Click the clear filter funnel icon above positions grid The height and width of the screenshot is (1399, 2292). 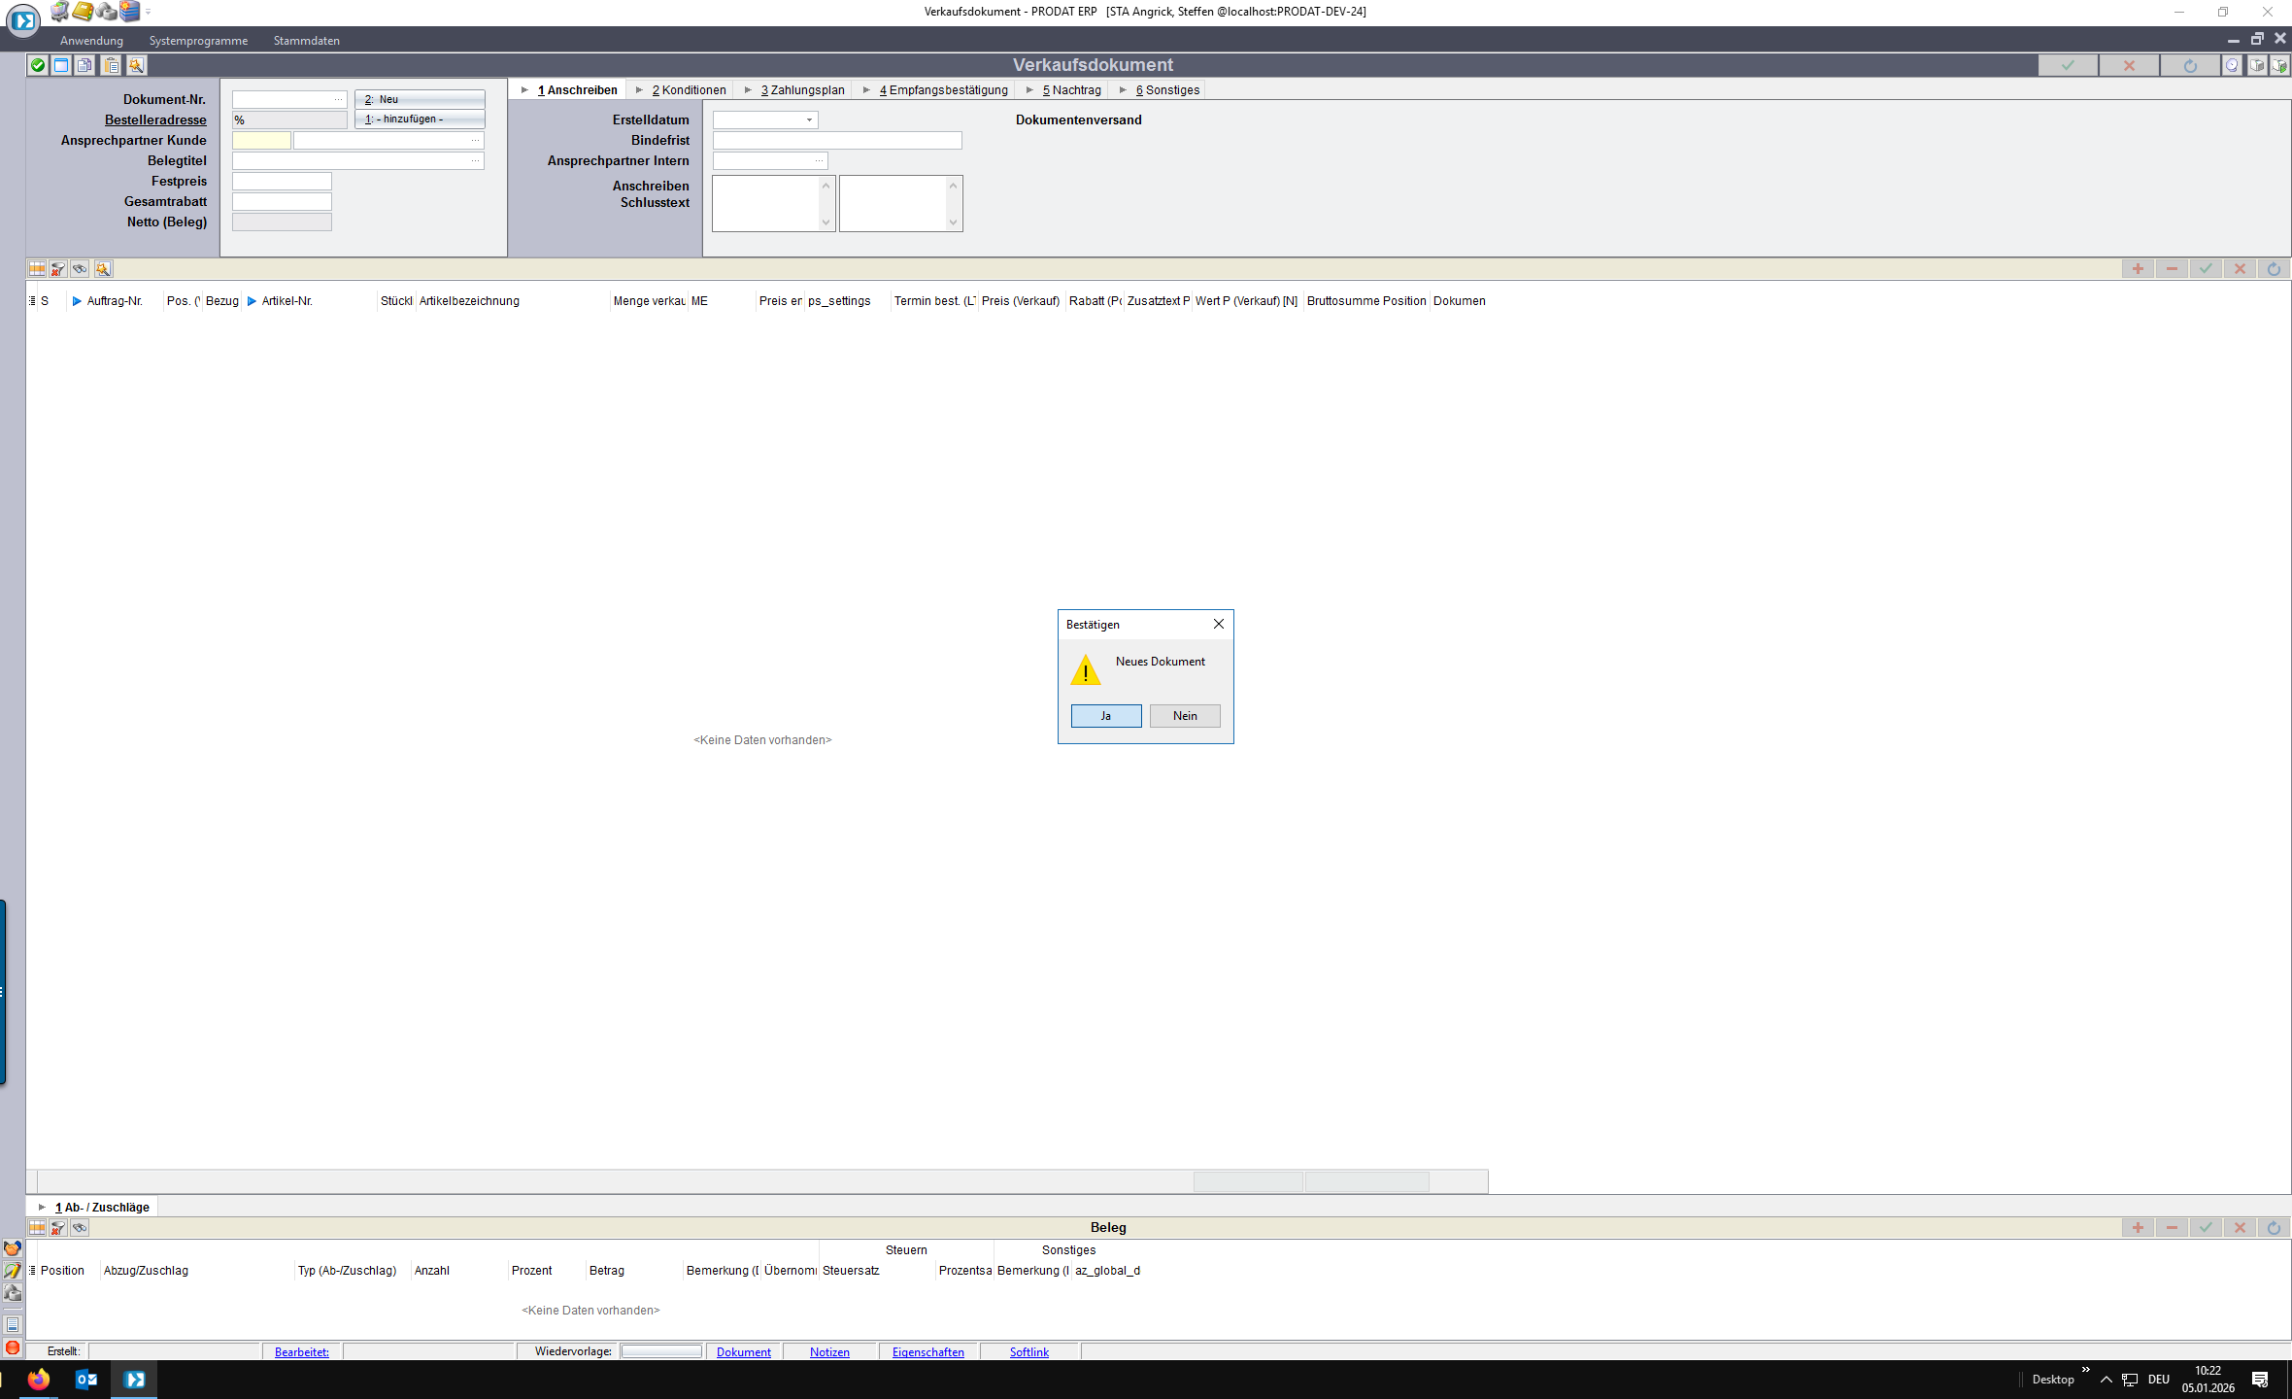click(x=58, y=269)
